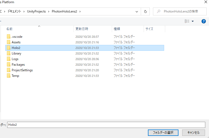The image size is (209, 138).
Task: Sort by 種類 column header
Action: (117, 29)
